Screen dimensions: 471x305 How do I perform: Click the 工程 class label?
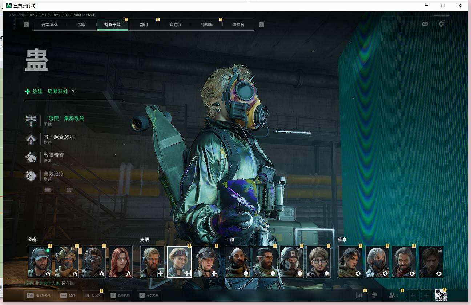tap(230, 240)
